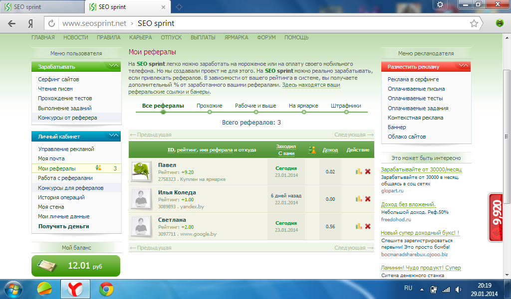Select the Прохожие filter

(x=209, y=106)
